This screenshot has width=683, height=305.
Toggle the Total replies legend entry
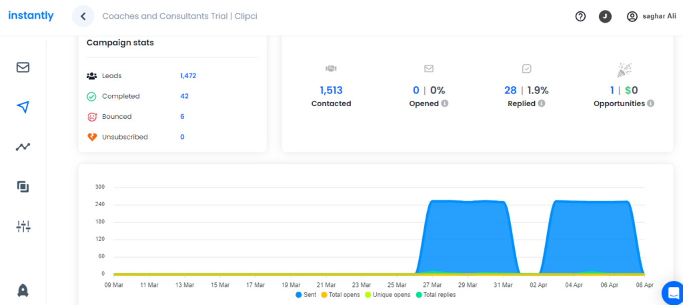click(x=435, y=295)
